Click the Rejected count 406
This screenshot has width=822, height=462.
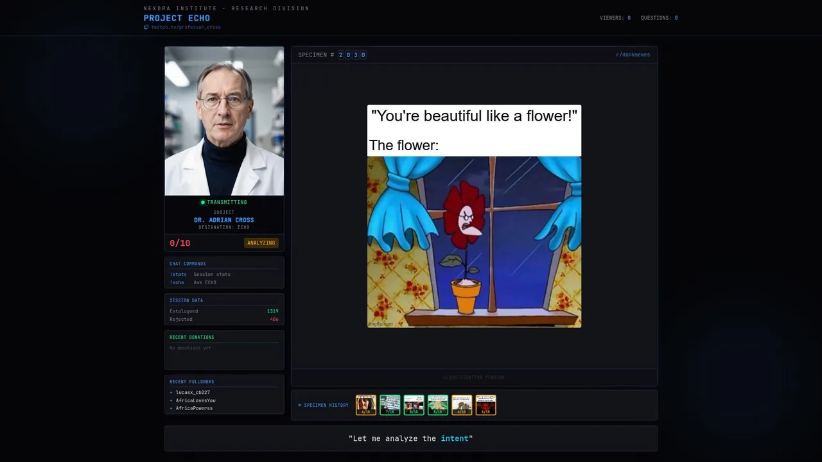[x=274, y=319]
